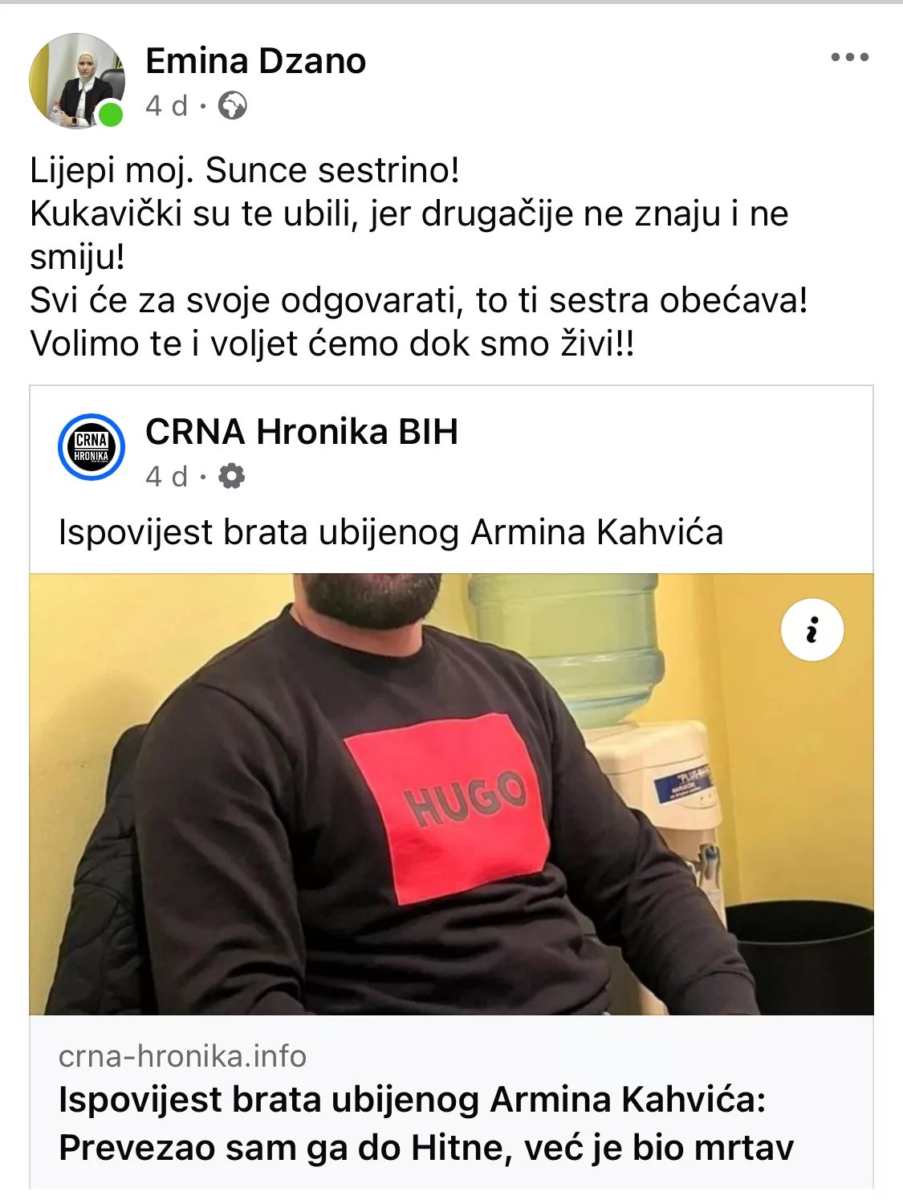Tap the info icon on the photo
The image size is (903, 1200).
(812, 630)
